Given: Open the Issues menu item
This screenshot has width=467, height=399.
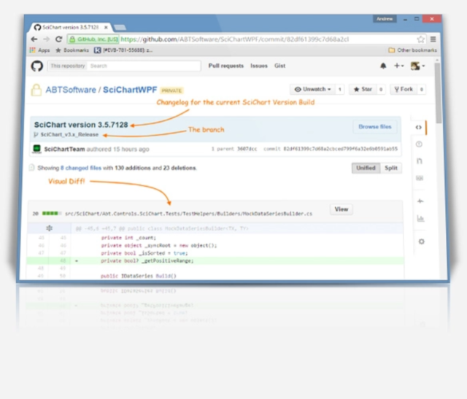Looking at the screenshot, I should pyautogui.click(x=259, y=66).
